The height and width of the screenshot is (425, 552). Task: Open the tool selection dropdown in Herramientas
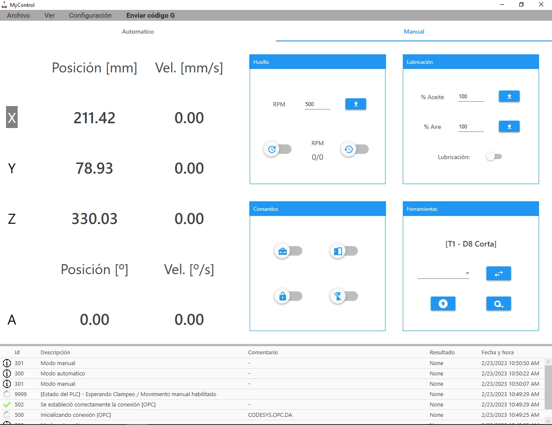point(443,273)
